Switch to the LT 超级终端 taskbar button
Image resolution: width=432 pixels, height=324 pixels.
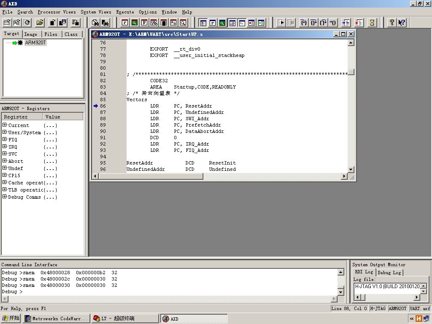(125, 319)
